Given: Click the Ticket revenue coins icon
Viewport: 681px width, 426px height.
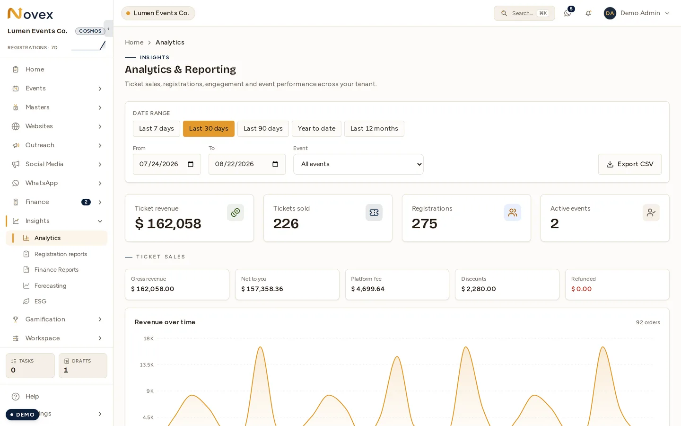Looking at the screenshot, I should click(236, 213).
